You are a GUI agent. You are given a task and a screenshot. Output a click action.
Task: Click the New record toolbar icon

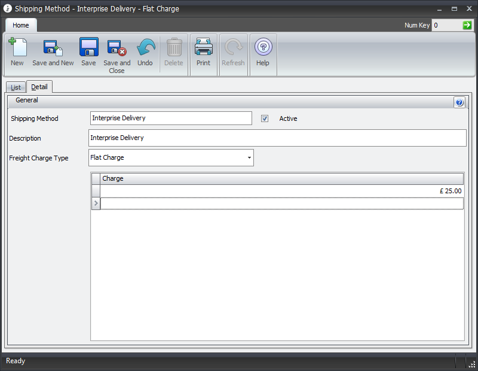pos(17,48)
